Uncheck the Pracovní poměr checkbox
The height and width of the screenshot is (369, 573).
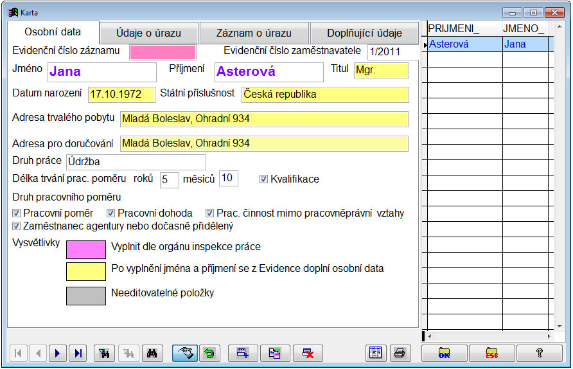tap(17, 213)
